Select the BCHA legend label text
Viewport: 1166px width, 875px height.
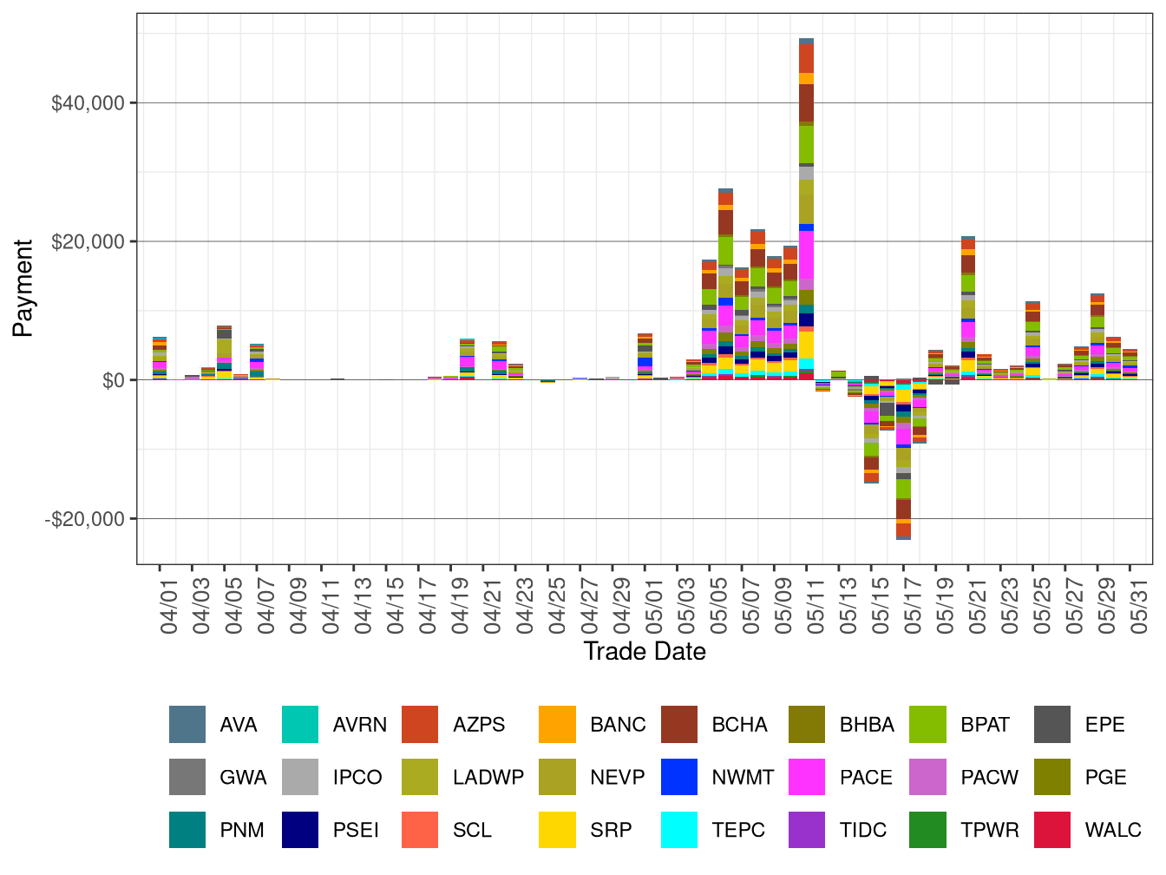(739, 725)
